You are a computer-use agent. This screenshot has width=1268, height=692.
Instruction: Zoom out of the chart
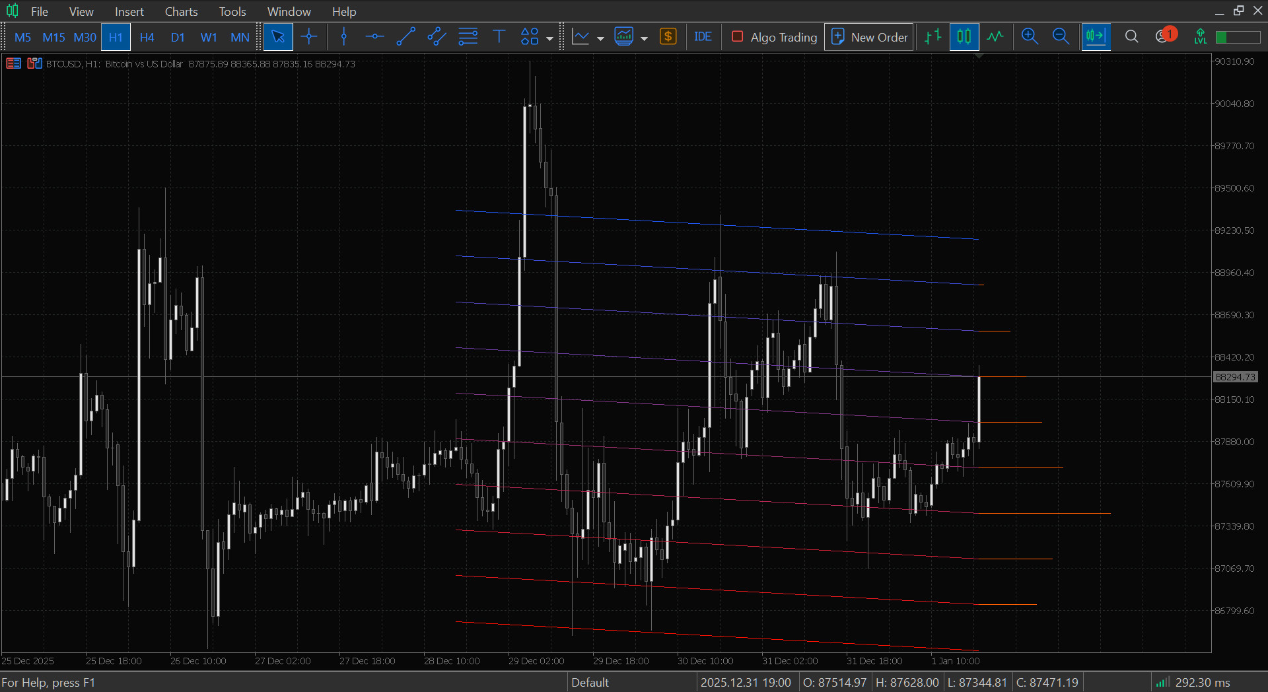pyautogui.click(x=1061, y=37)
